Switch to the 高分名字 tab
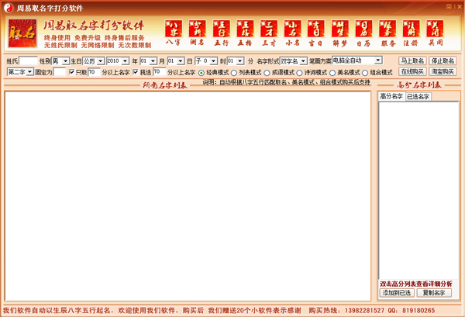The height and width of the screenshot is (317, 465). click(x=391, y=96)
